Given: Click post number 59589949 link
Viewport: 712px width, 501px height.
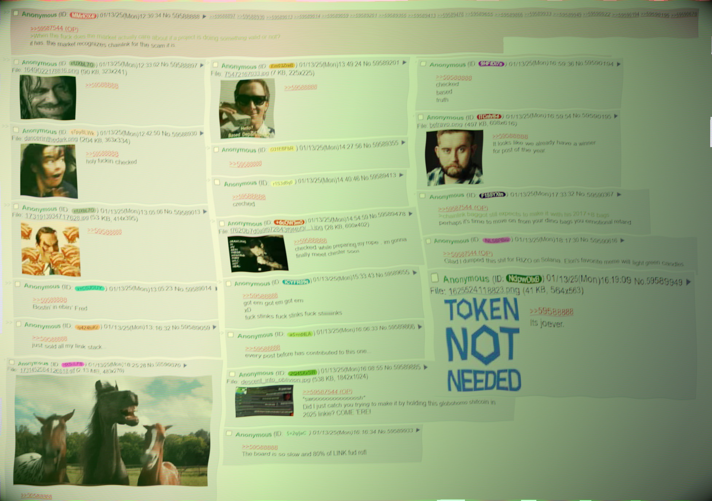Looking at the screenshot, I should pyautogui.click(x=664, y=282).
